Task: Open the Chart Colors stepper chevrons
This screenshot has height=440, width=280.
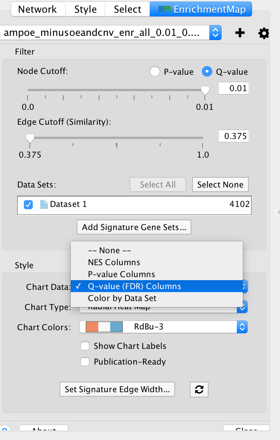Action: click(242, 327)
